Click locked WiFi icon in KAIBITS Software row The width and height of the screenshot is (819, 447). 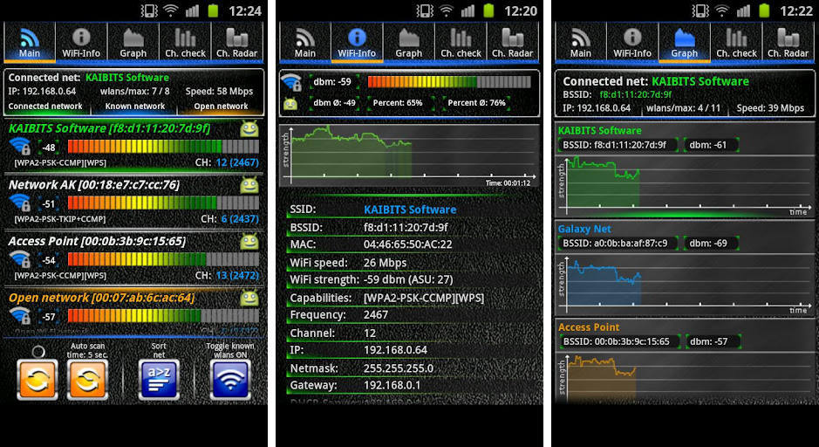[x=20, y=147]
